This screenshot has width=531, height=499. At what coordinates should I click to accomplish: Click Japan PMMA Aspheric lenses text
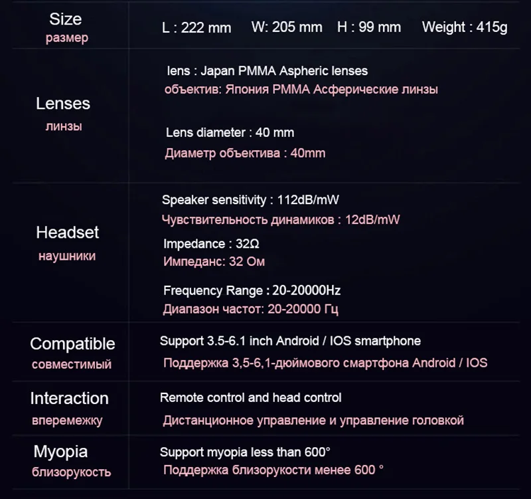click(266, 70)
